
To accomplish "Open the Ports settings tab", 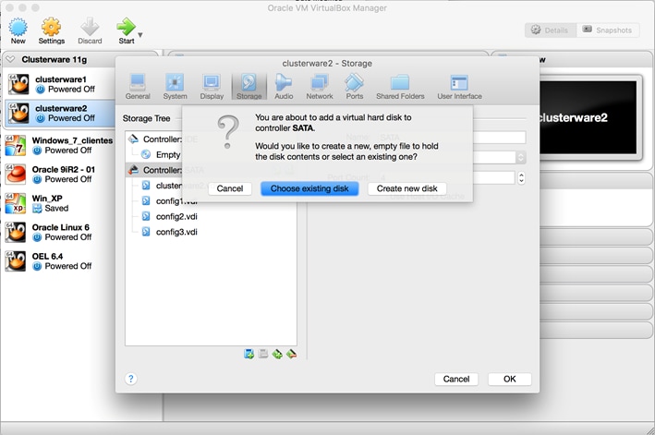I will tap(354, 87).
